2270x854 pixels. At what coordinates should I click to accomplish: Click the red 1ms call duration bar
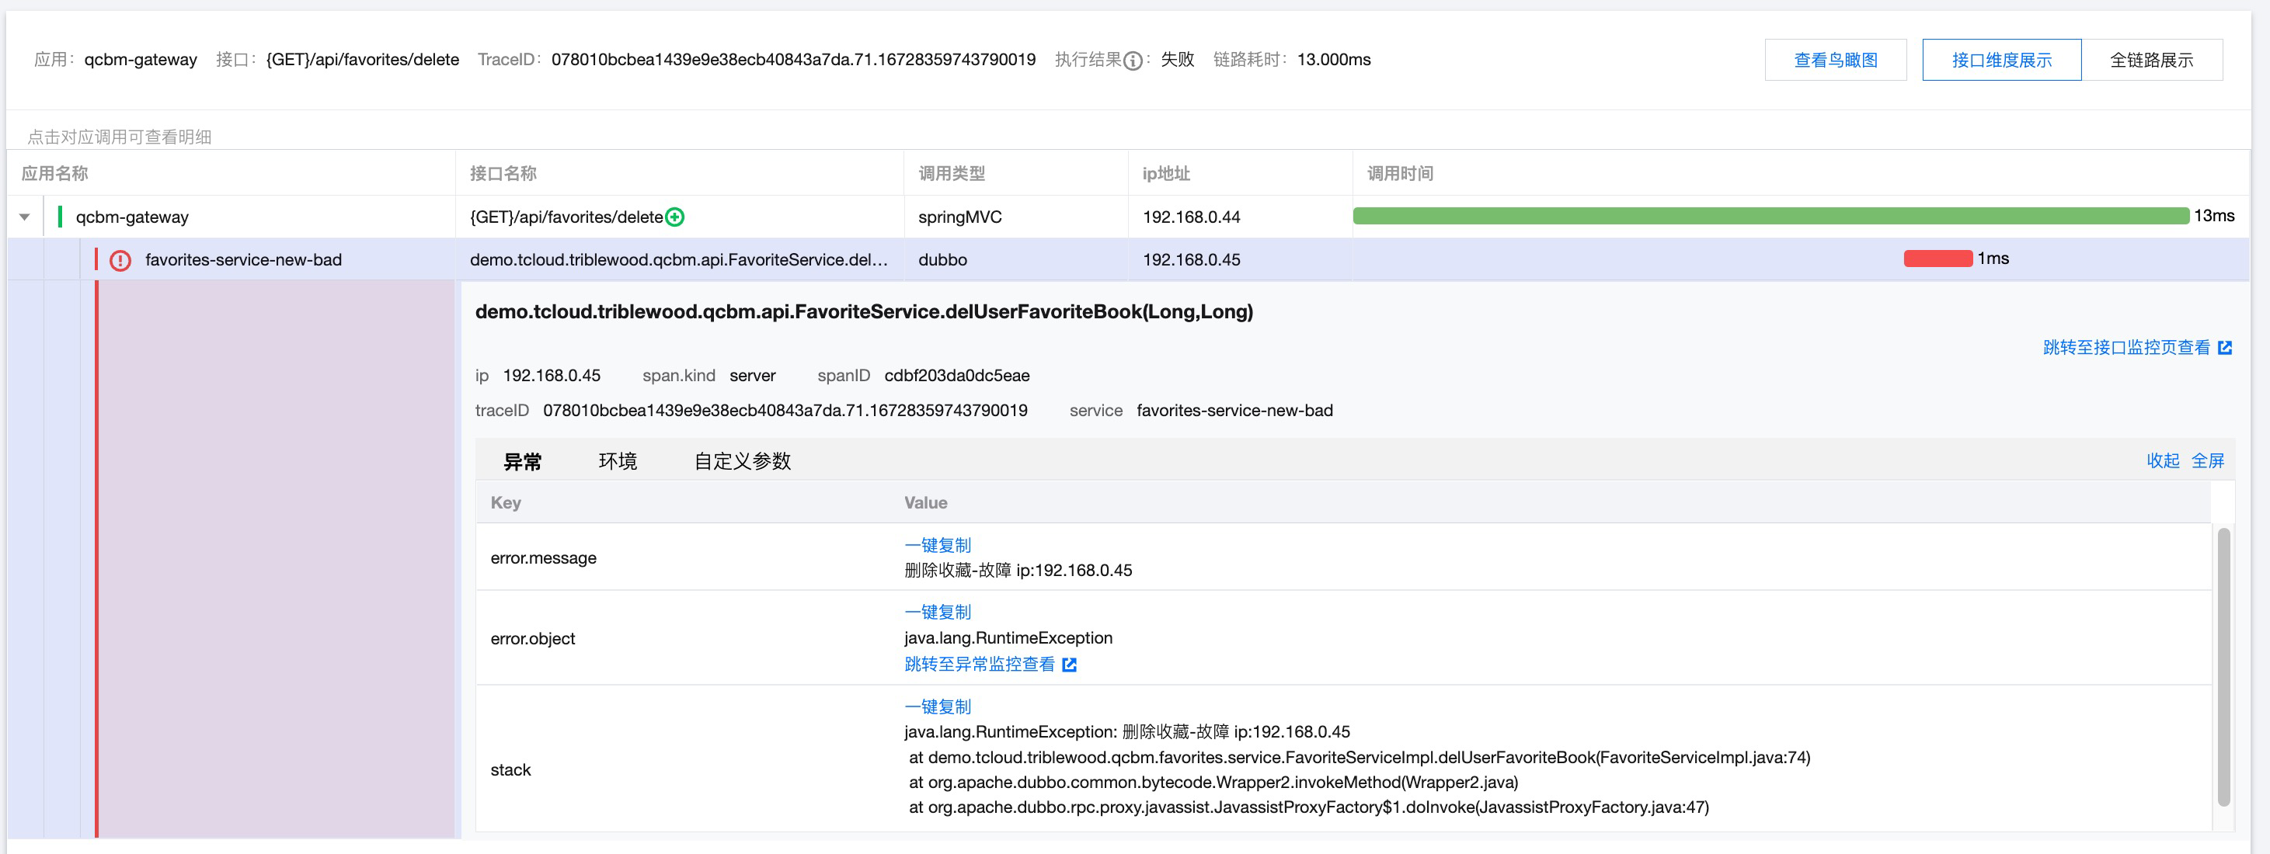[x=1938, y=259]
